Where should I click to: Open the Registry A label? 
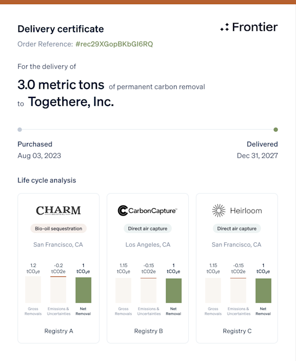[x=59, y=331]
